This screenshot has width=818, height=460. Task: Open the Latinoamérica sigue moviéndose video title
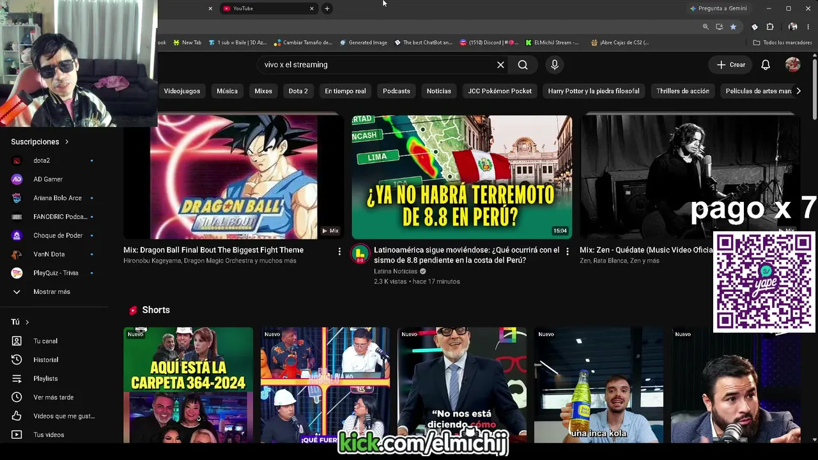click(467, 255)
